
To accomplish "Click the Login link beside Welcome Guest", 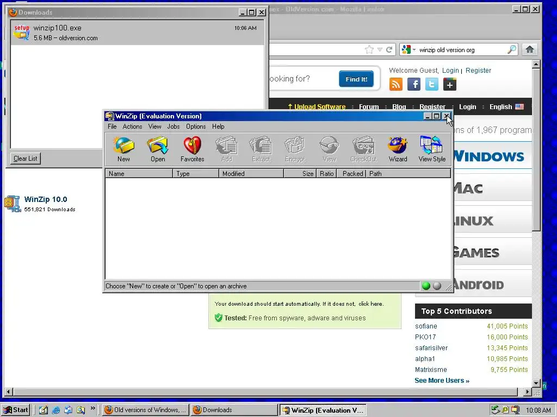I will (450, 70).
